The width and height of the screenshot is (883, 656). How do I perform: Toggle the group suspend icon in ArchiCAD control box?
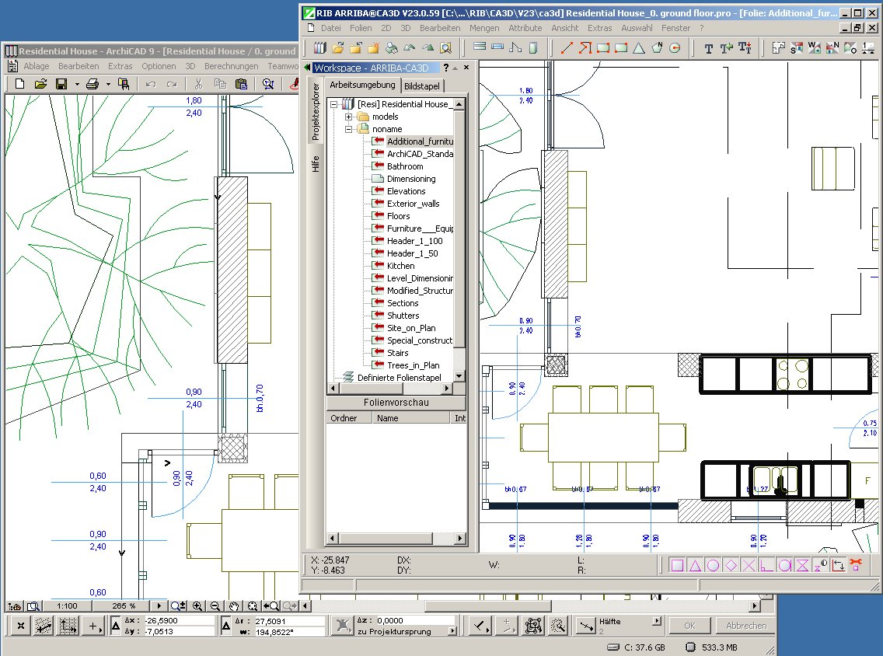pyautogui.click(x=532, y=625)
